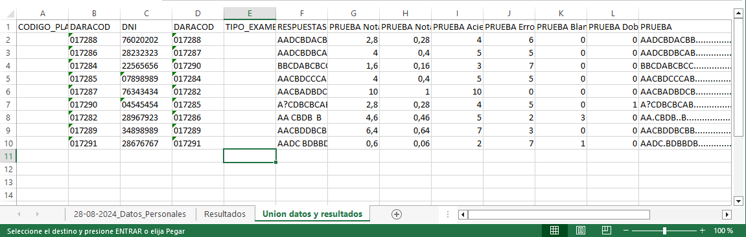
Task: Select column I header
Action: (x=457, y=14)
